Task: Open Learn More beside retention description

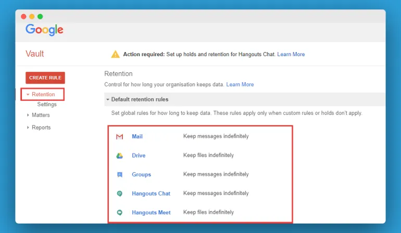Action: 240,84
